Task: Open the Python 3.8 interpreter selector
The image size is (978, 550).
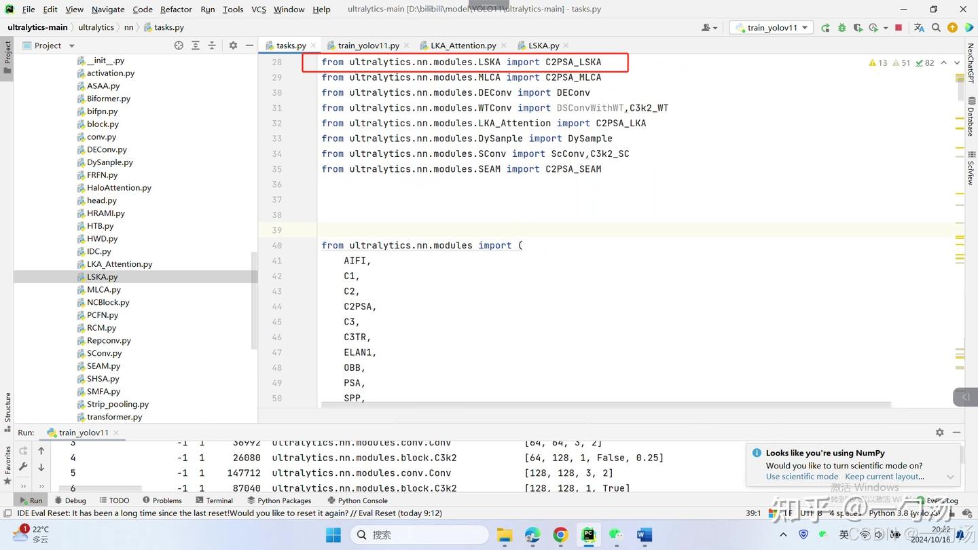Action: tap(906, 513)
